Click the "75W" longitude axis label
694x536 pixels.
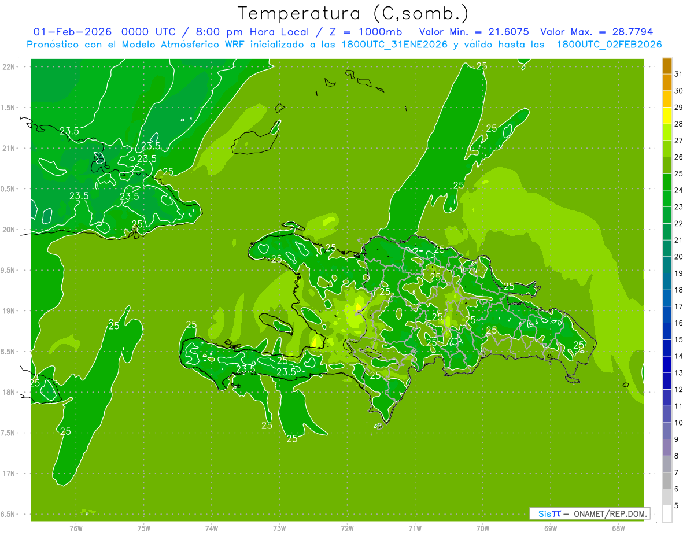click(x=143, y=528)
